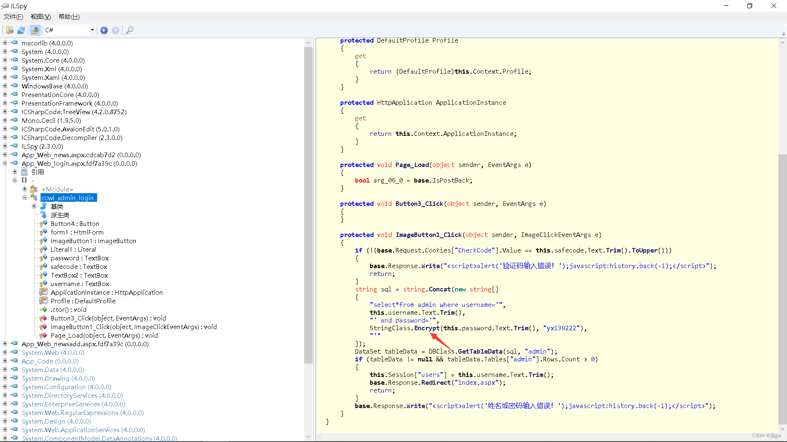Select App_Code (0.0.0.0) assembly
The image size is (787, 442).
50,361
